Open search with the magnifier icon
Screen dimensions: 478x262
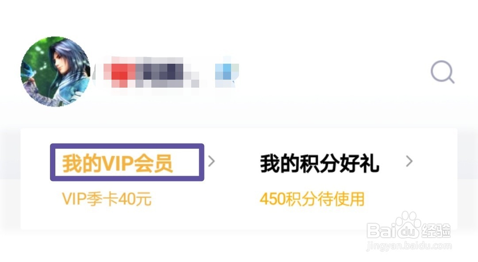(442, 72)
